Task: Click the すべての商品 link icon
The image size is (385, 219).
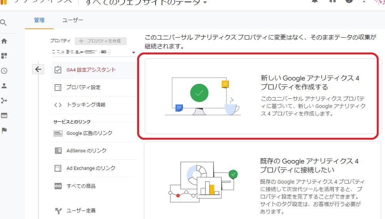Action: (58, 186)
